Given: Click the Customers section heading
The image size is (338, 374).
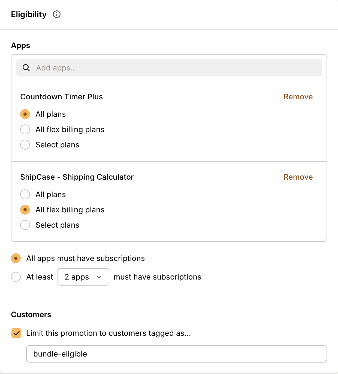Looking at the screenshot, I should pyautogui.click(x=31, y=314).
